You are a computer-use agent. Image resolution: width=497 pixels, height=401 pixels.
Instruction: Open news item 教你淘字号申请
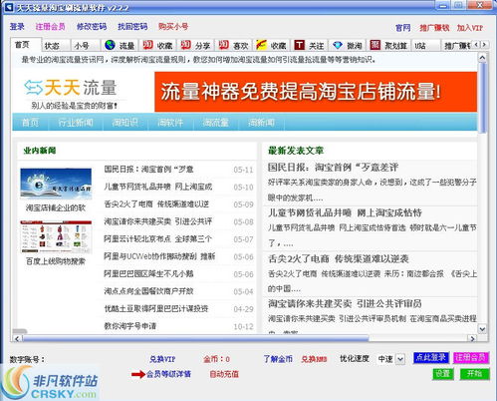click(130, 326)
